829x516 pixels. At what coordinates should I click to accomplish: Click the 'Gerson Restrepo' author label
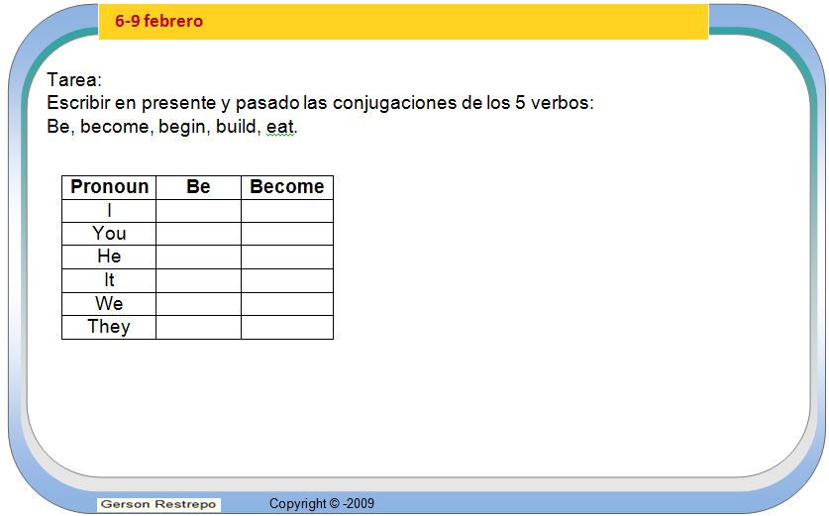[x=158, y=504]
